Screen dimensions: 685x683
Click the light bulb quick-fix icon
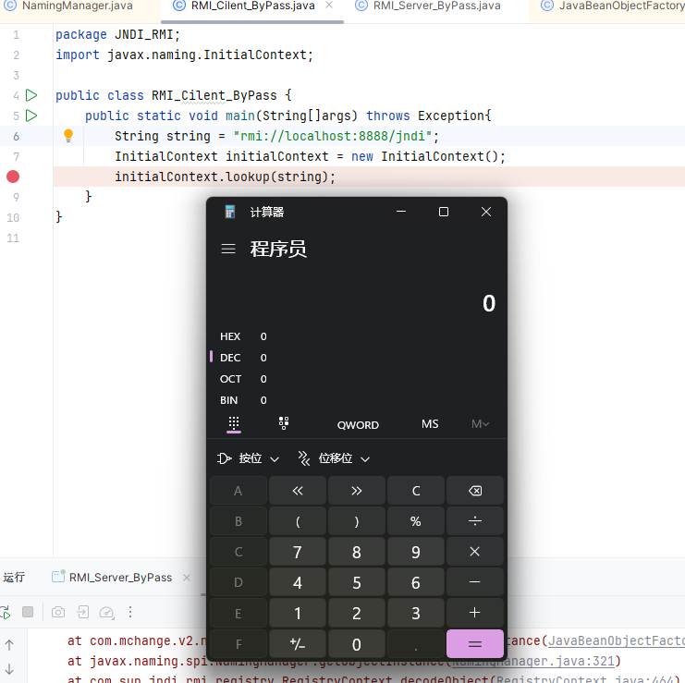click(67, 136)
